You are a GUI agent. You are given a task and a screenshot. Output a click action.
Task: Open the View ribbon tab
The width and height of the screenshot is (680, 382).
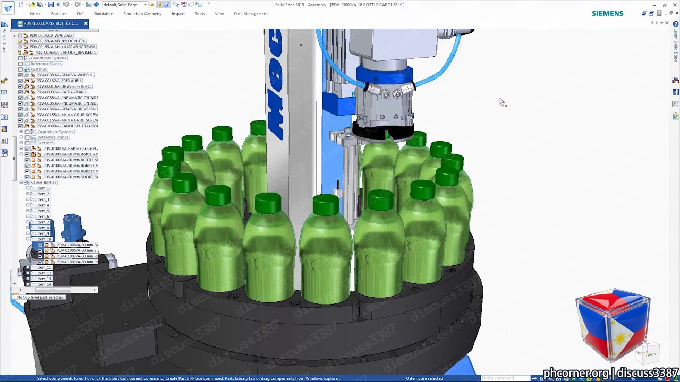[219, 14]
